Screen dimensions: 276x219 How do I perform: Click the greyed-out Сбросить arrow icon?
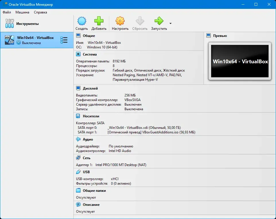click(x=140, y=21)
